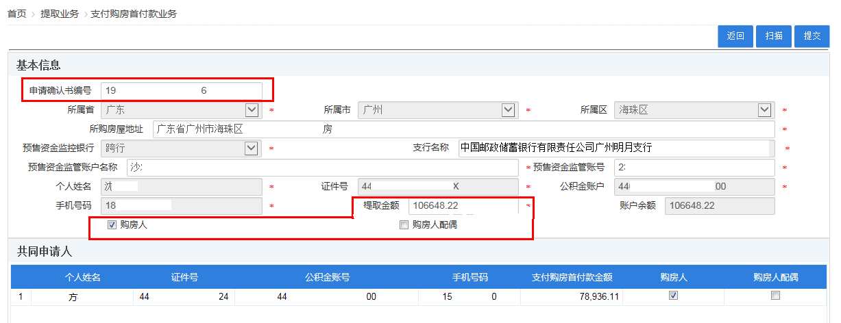Click the 手机号码 field in basic info
Image resolution: width=841 pixels, height=323 pixels.
(181, 205)
